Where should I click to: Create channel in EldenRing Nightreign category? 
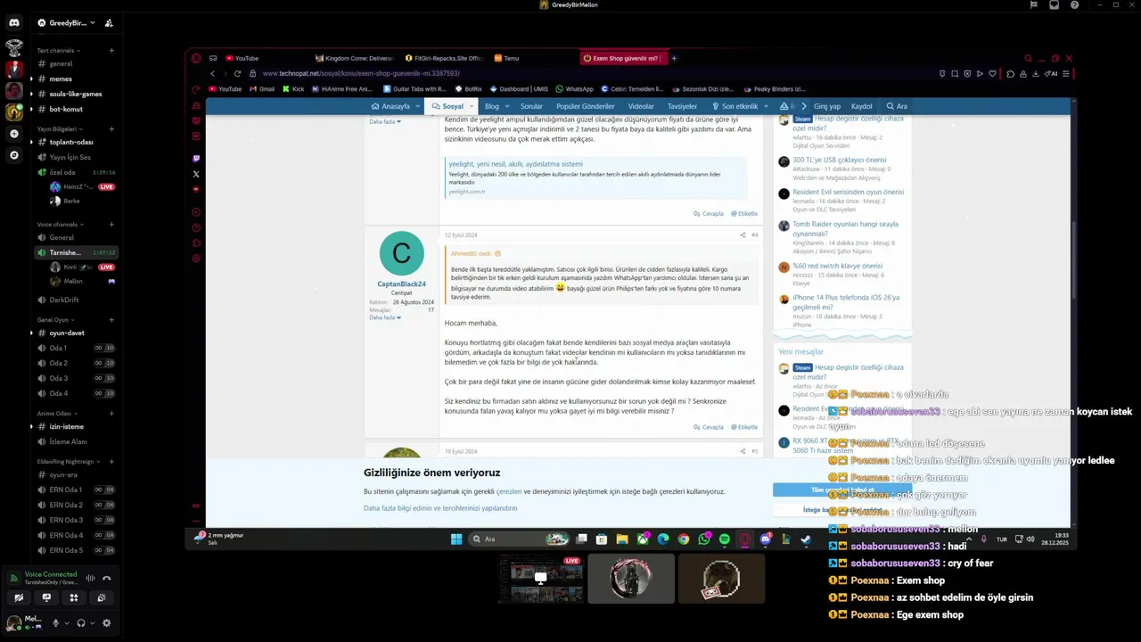pos(111,462)
